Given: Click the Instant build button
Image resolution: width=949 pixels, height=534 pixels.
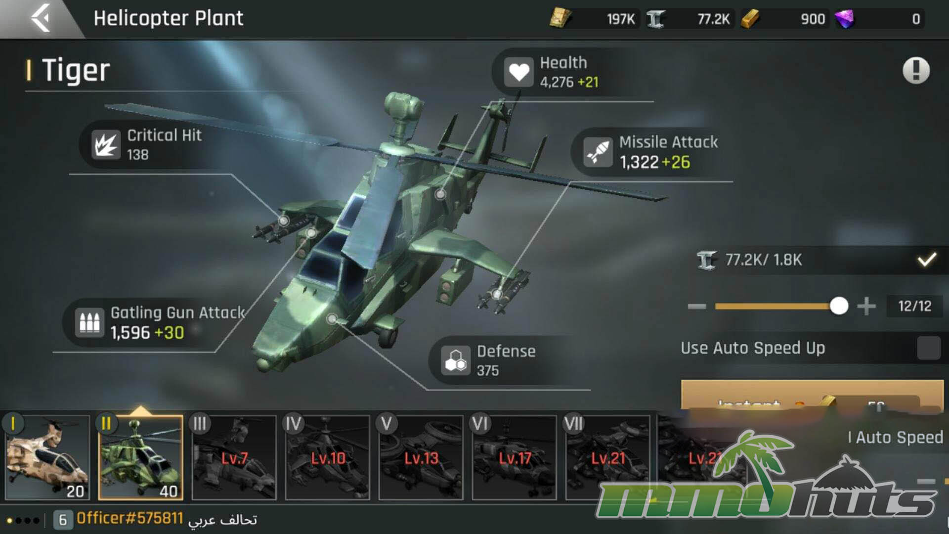Looking at the screenshot, I should [812, 395].
